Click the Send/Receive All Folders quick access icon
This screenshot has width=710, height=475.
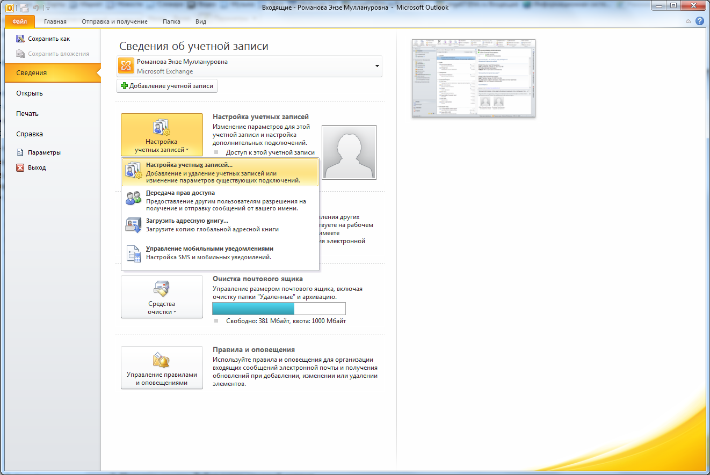24,8
